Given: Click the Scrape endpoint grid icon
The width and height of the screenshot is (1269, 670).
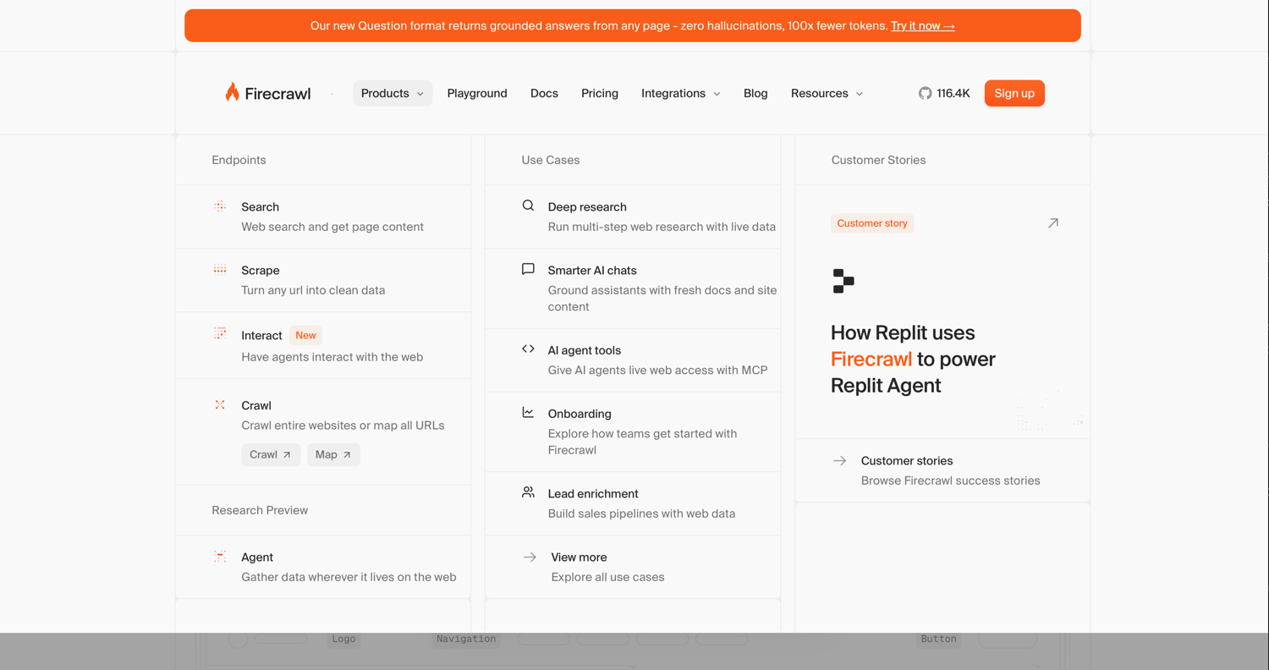Looking at the screenshot, I should [220, 270].
